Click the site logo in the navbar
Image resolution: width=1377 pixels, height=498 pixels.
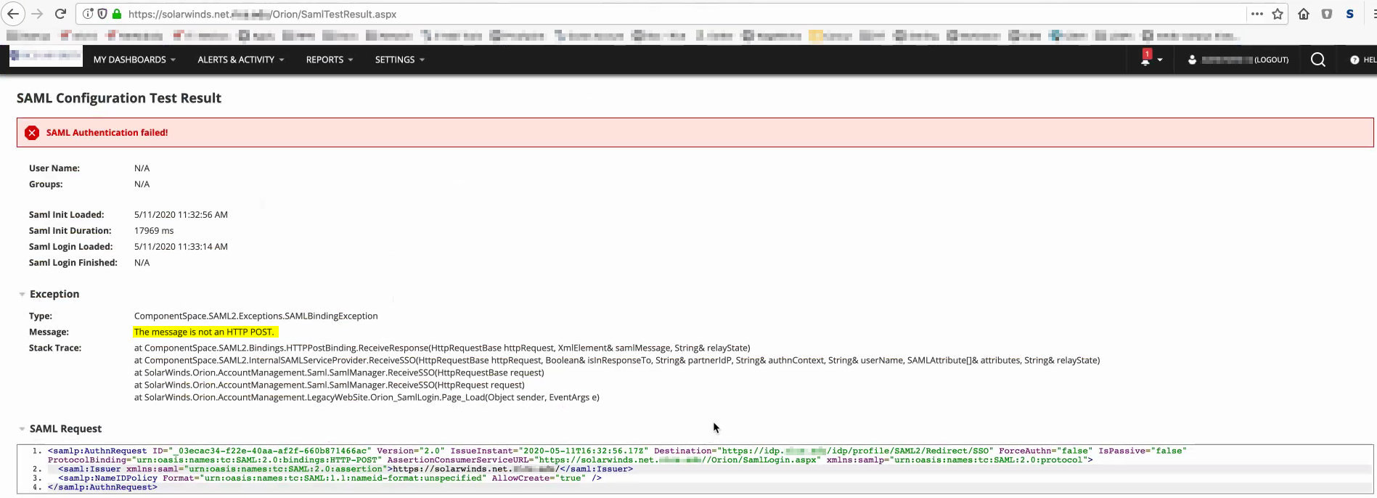point(46,56)
